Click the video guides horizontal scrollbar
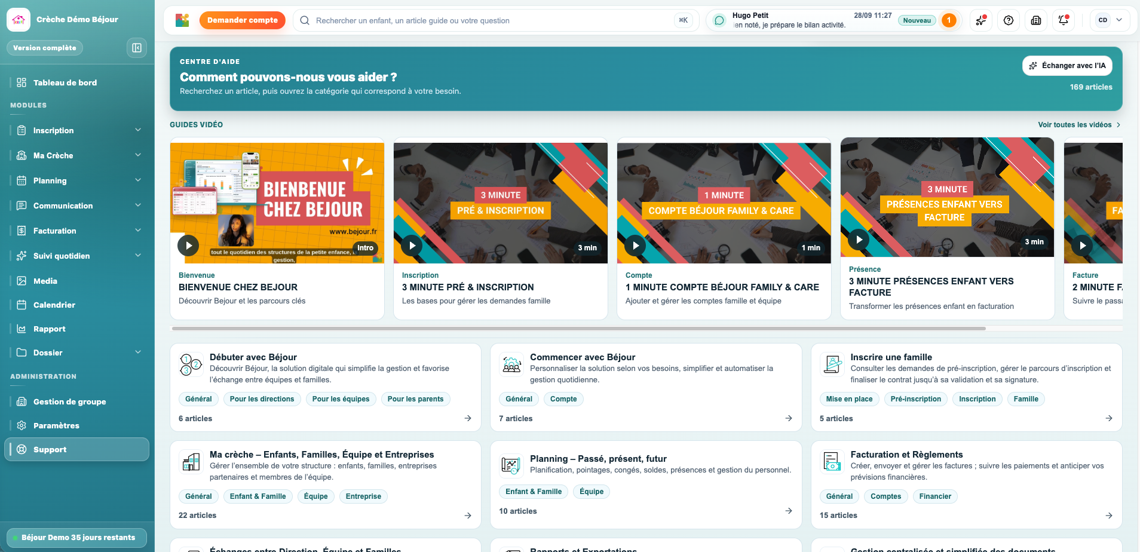 point(578,329)
